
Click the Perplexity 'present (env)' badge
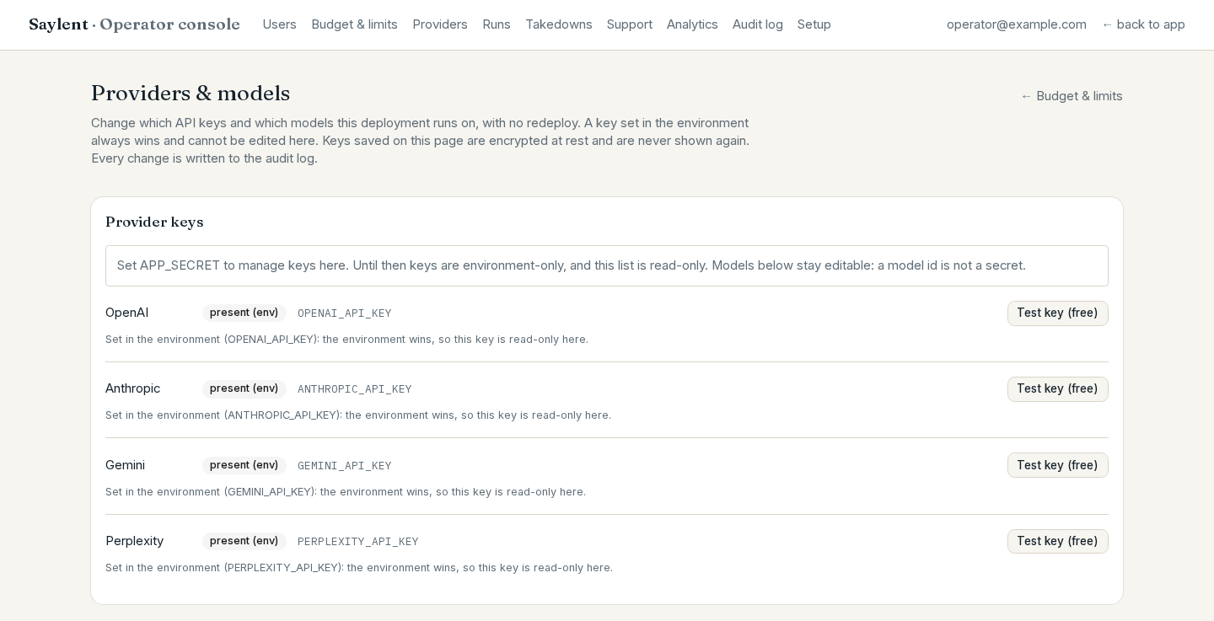(244, 541)
